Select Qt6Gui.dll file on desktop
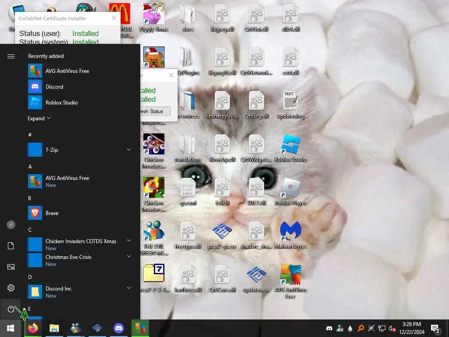This screenshot has width=449, height=337. (x=256, y=17)
